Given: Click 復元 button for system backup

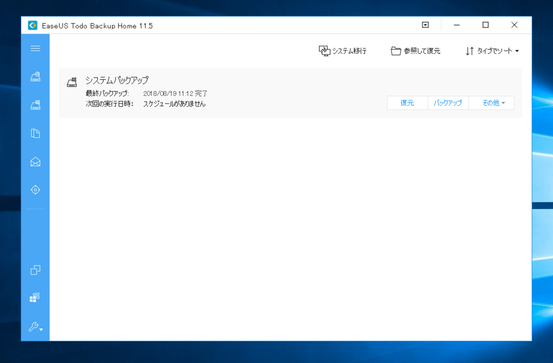Looking at the screenshot, I should (x=407, y=103).
